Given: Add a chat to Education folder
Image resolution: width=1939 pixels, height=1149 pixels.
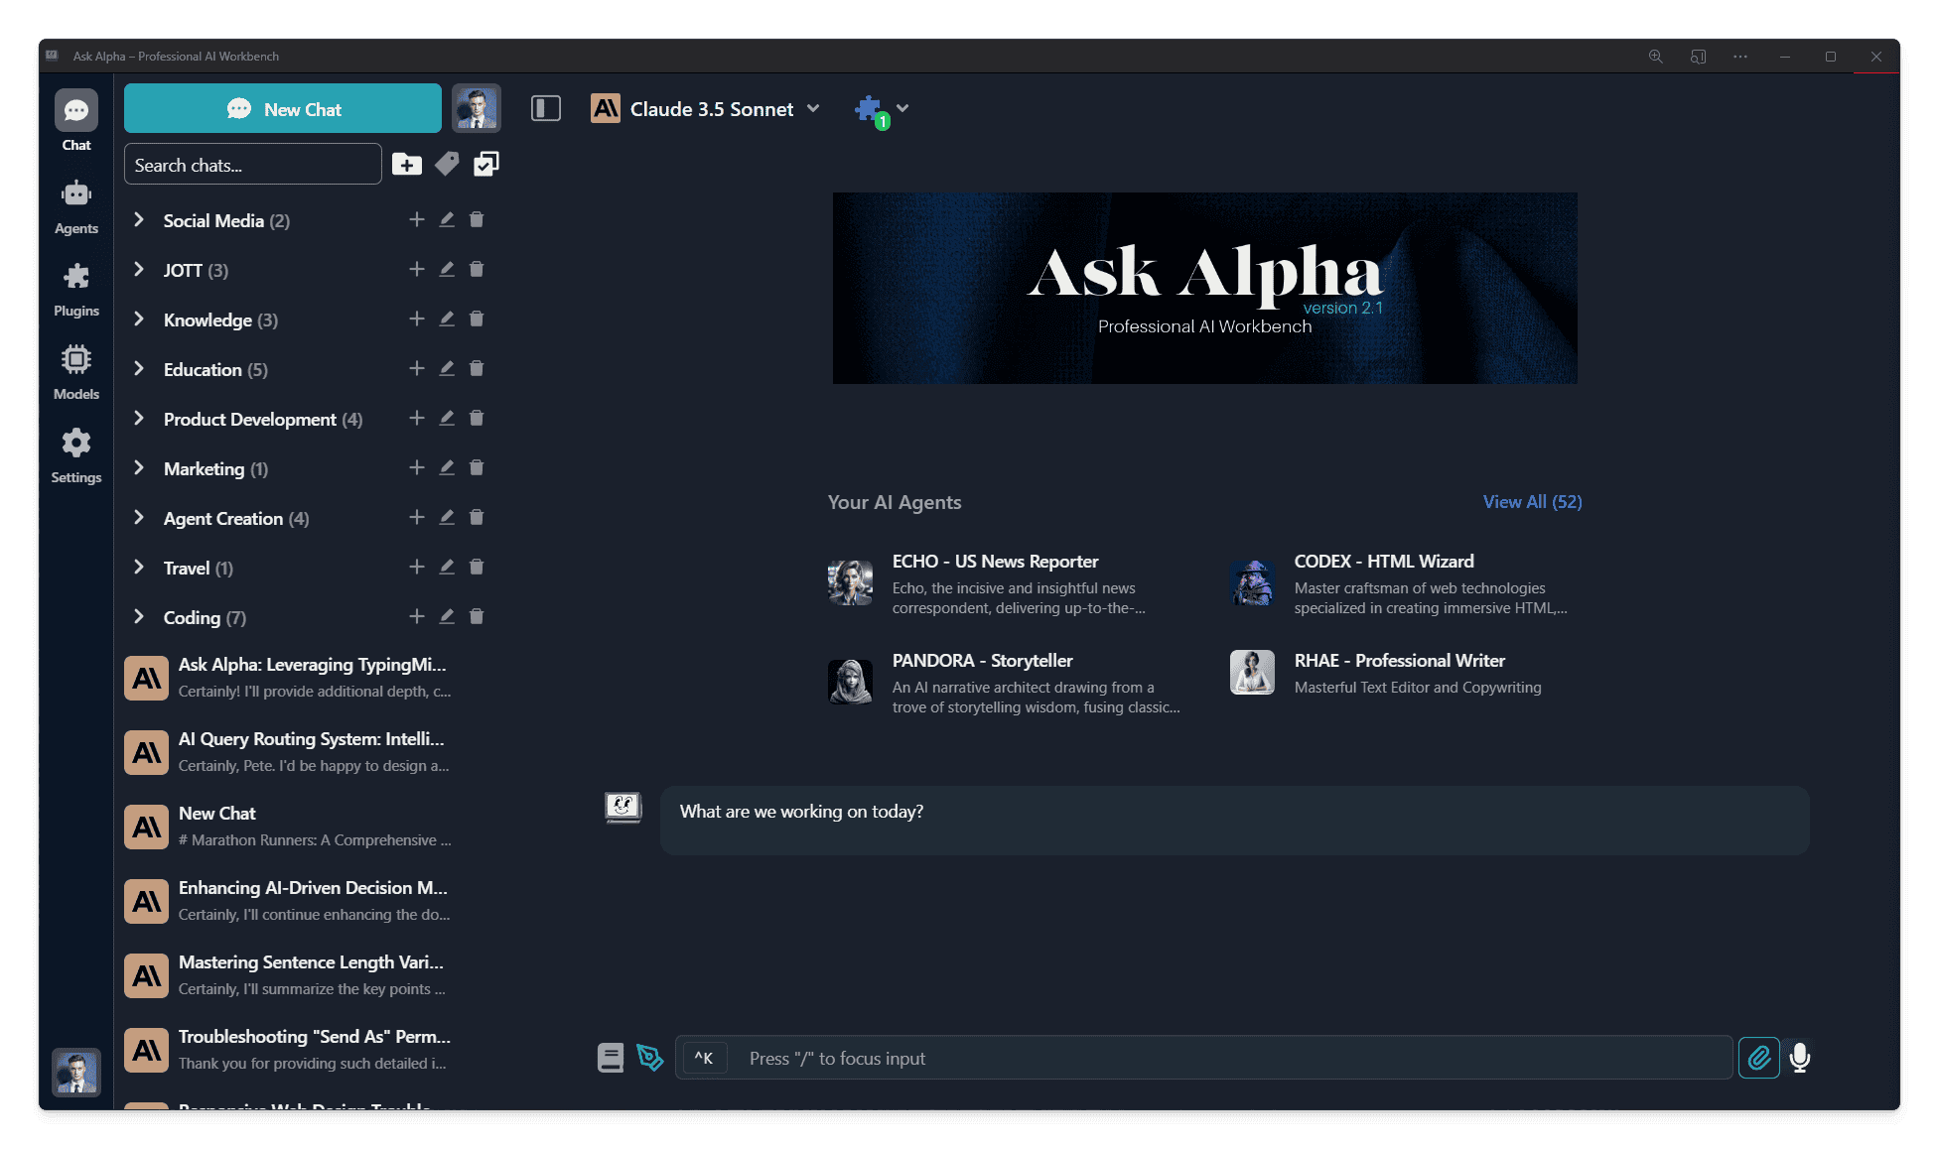Looking at the screenshot, I should click(x=417, y=368).
